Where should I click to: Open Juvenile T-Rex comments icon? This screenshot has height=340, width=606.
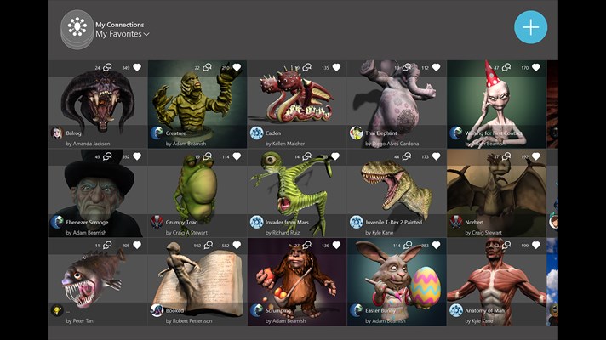tap(407, 156)
